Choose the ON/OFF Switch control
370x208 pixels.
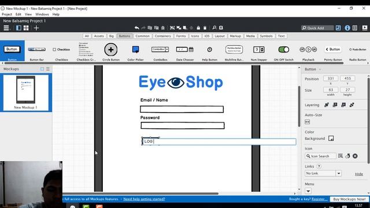(283, 52)
